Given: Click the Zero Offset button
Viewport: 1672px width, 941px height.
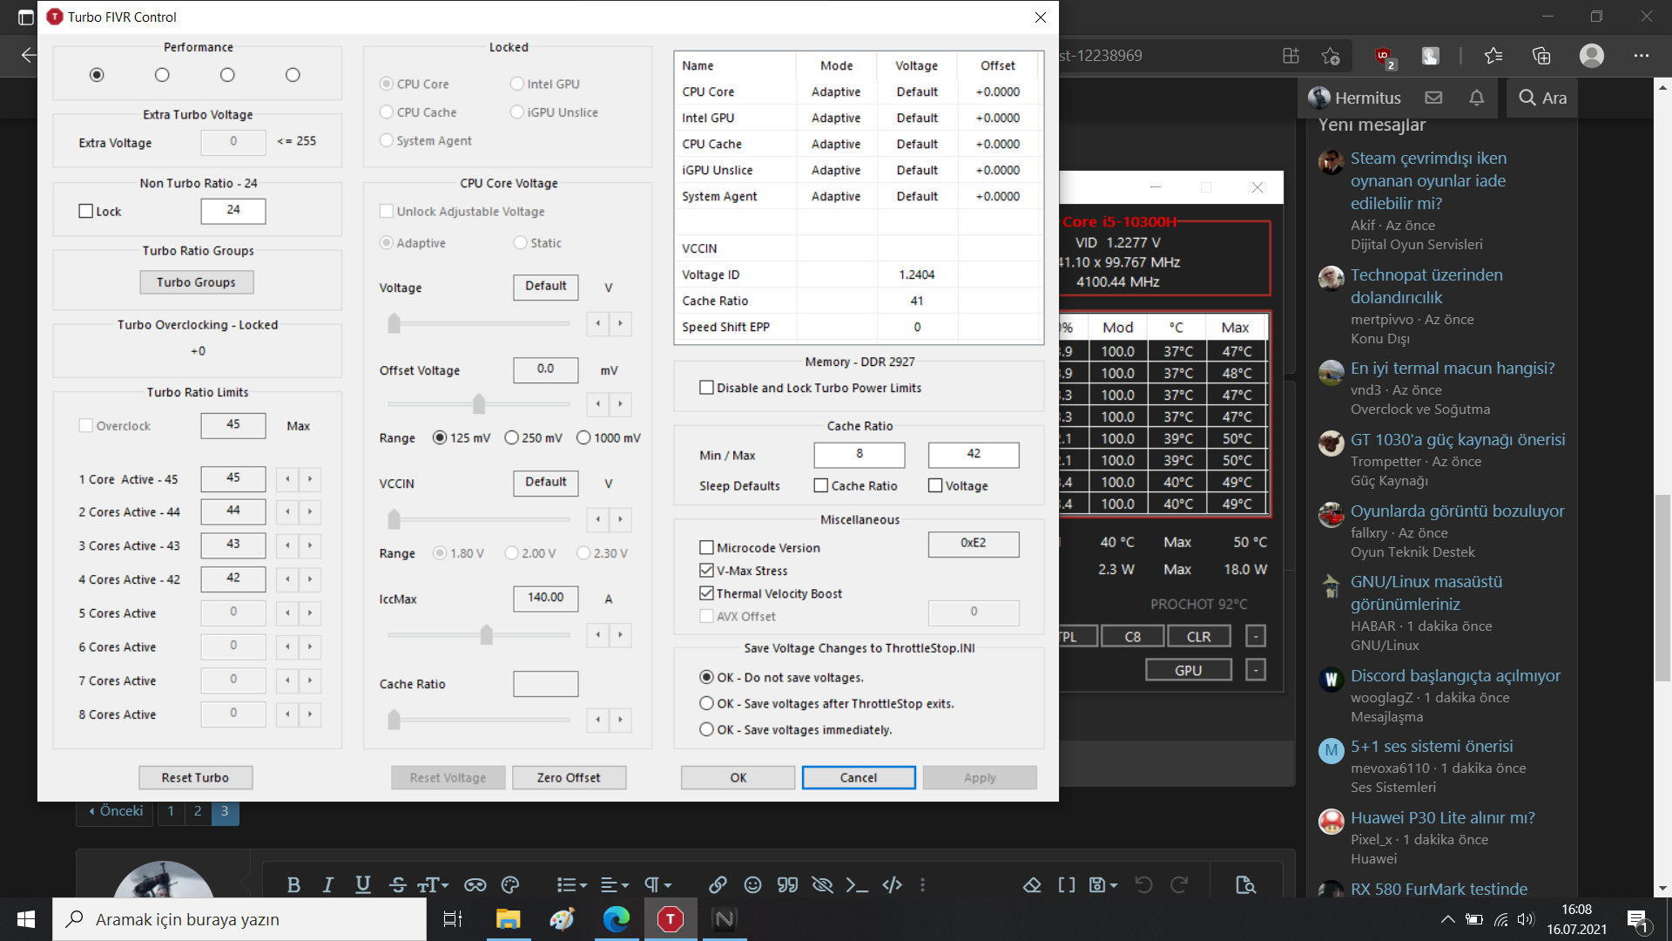Looking at the screenshot, I should point(569,777).
